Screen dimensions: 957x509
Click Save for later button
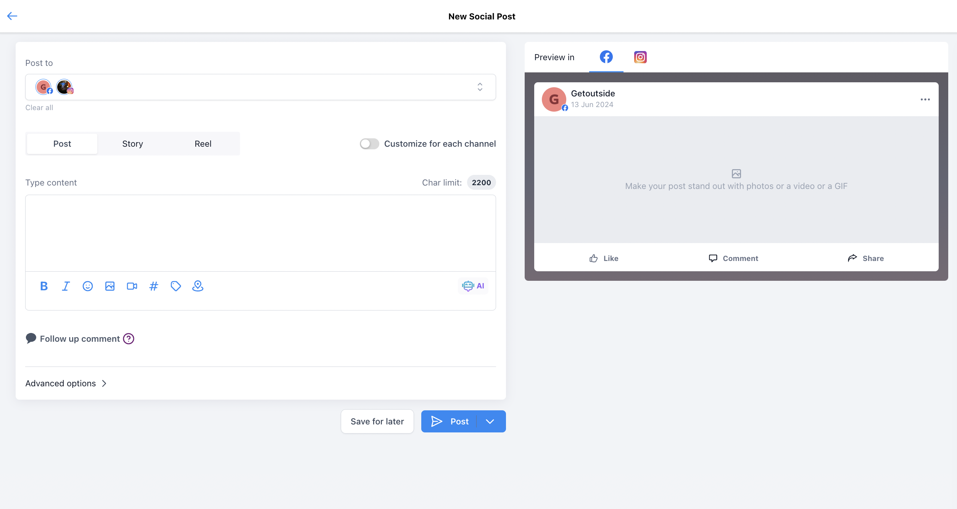[x=377, y=421]
